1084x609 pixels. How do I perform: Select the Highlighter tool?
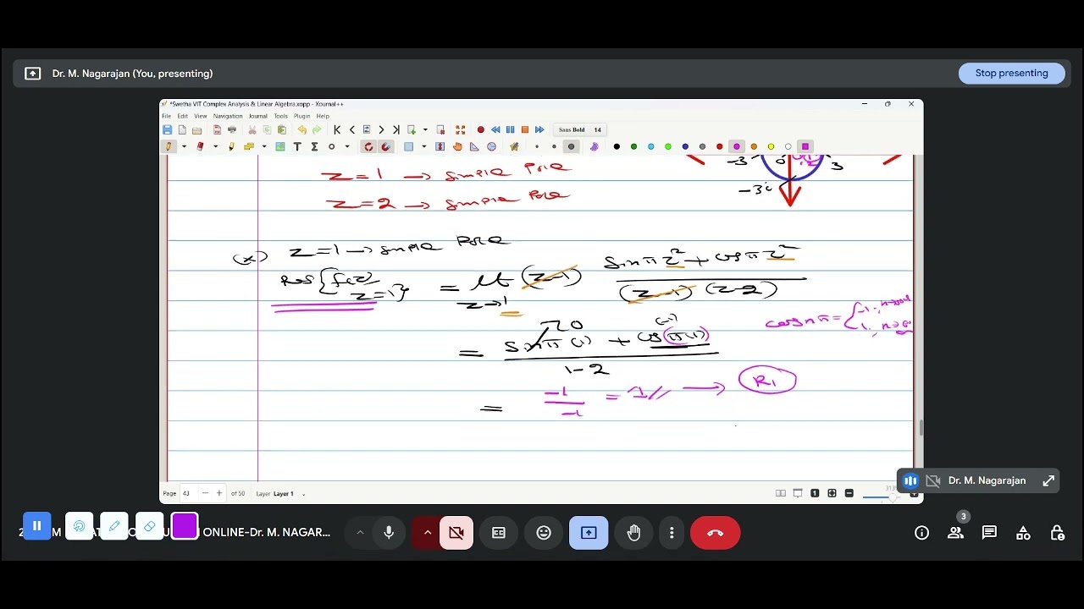click(x=231, y=146)
